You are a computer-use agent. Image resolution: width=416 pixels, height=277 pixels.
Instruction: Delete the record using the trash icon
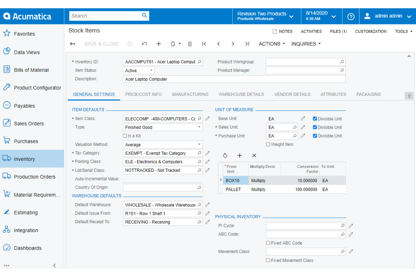[x=190, y=44]
